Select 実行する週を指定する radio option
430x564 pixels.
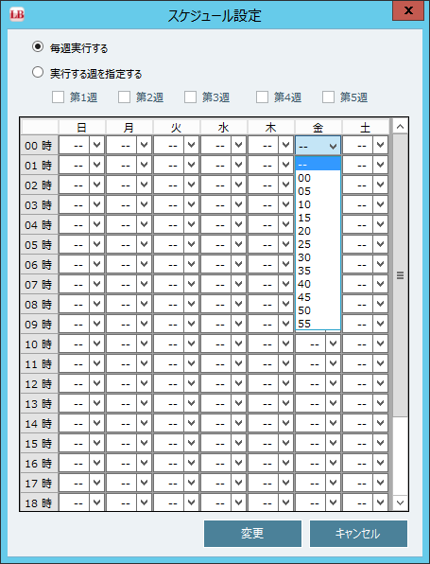point(38,72)
